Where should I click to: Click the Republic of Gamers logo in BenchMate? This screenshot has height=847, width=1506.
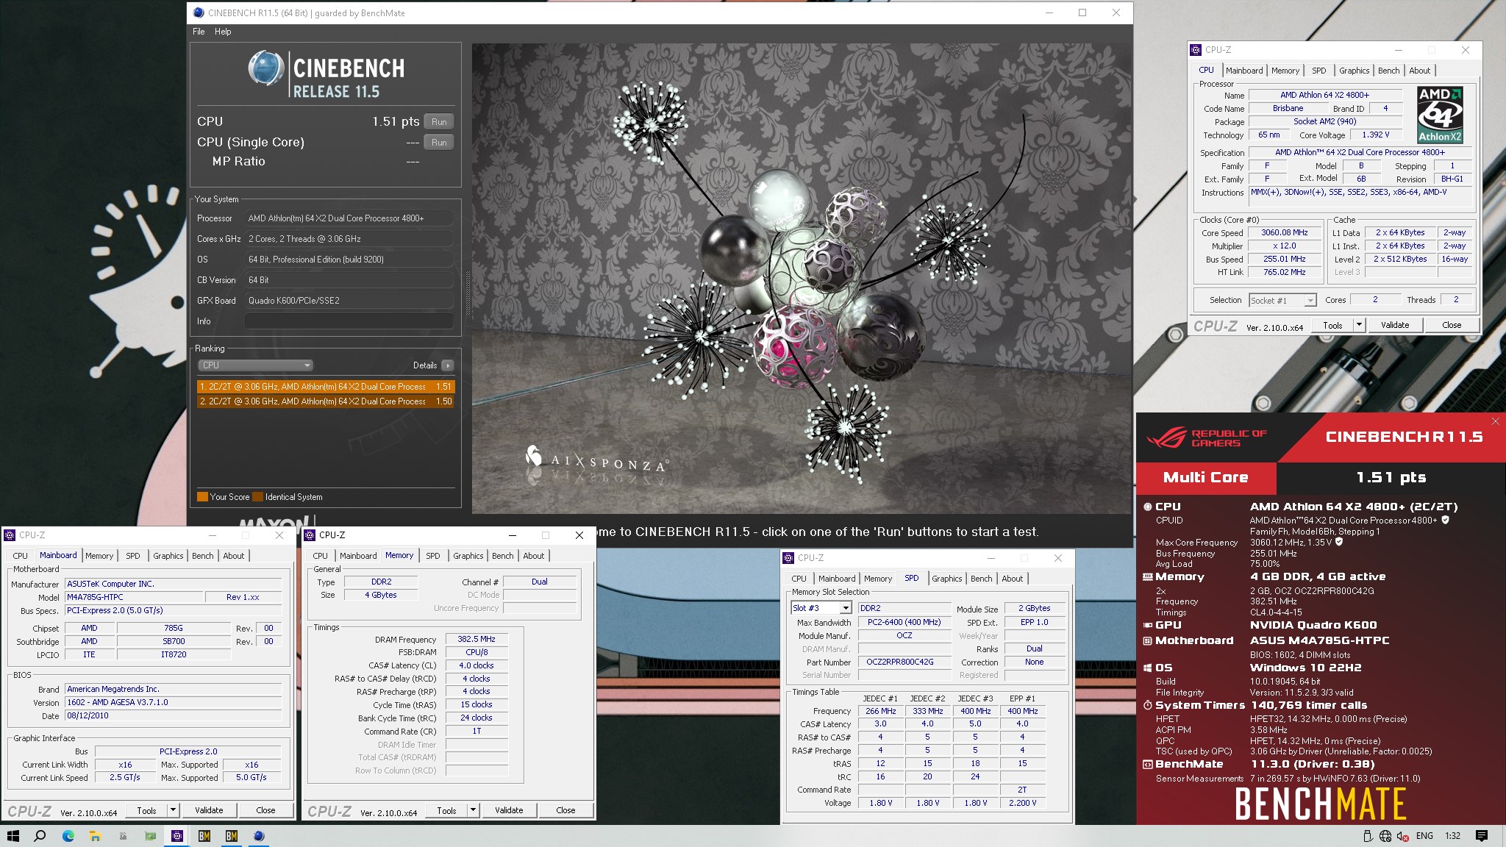(1206, 438)
